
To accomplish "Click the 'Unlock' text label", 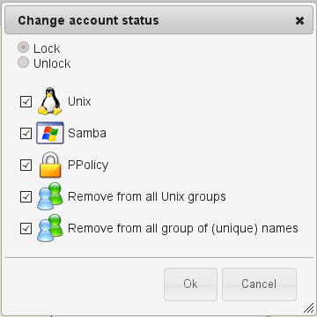I will click(x=52, y=63).
